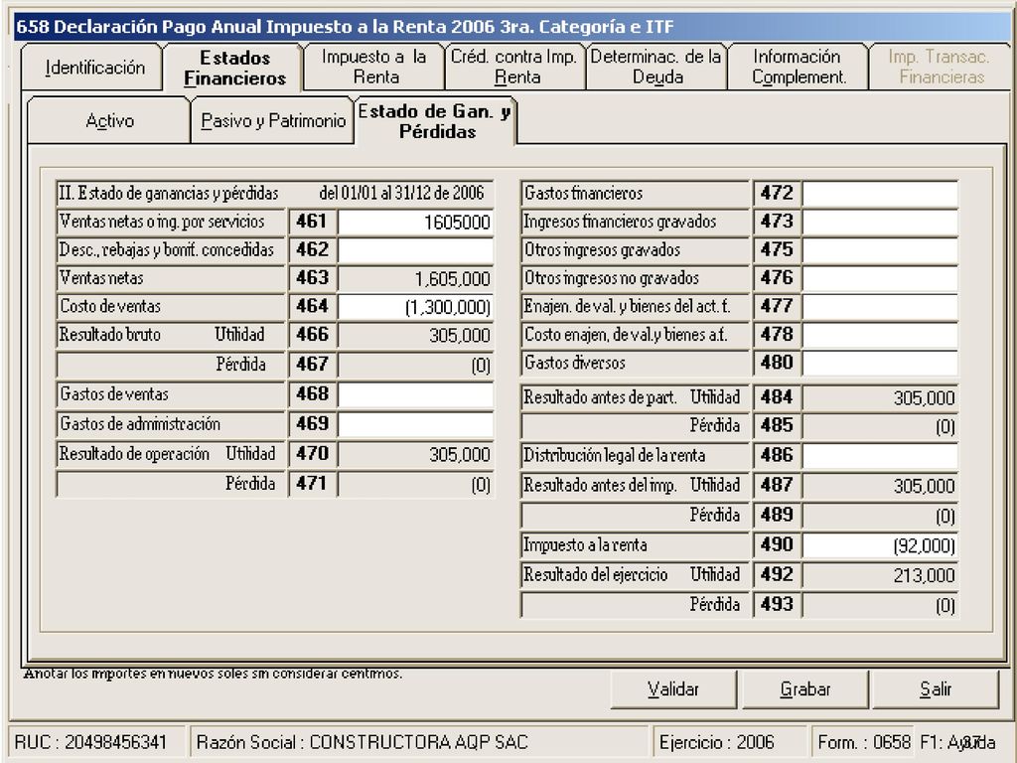Select the Imp. Transac. Financieras tab

(940, 67)
